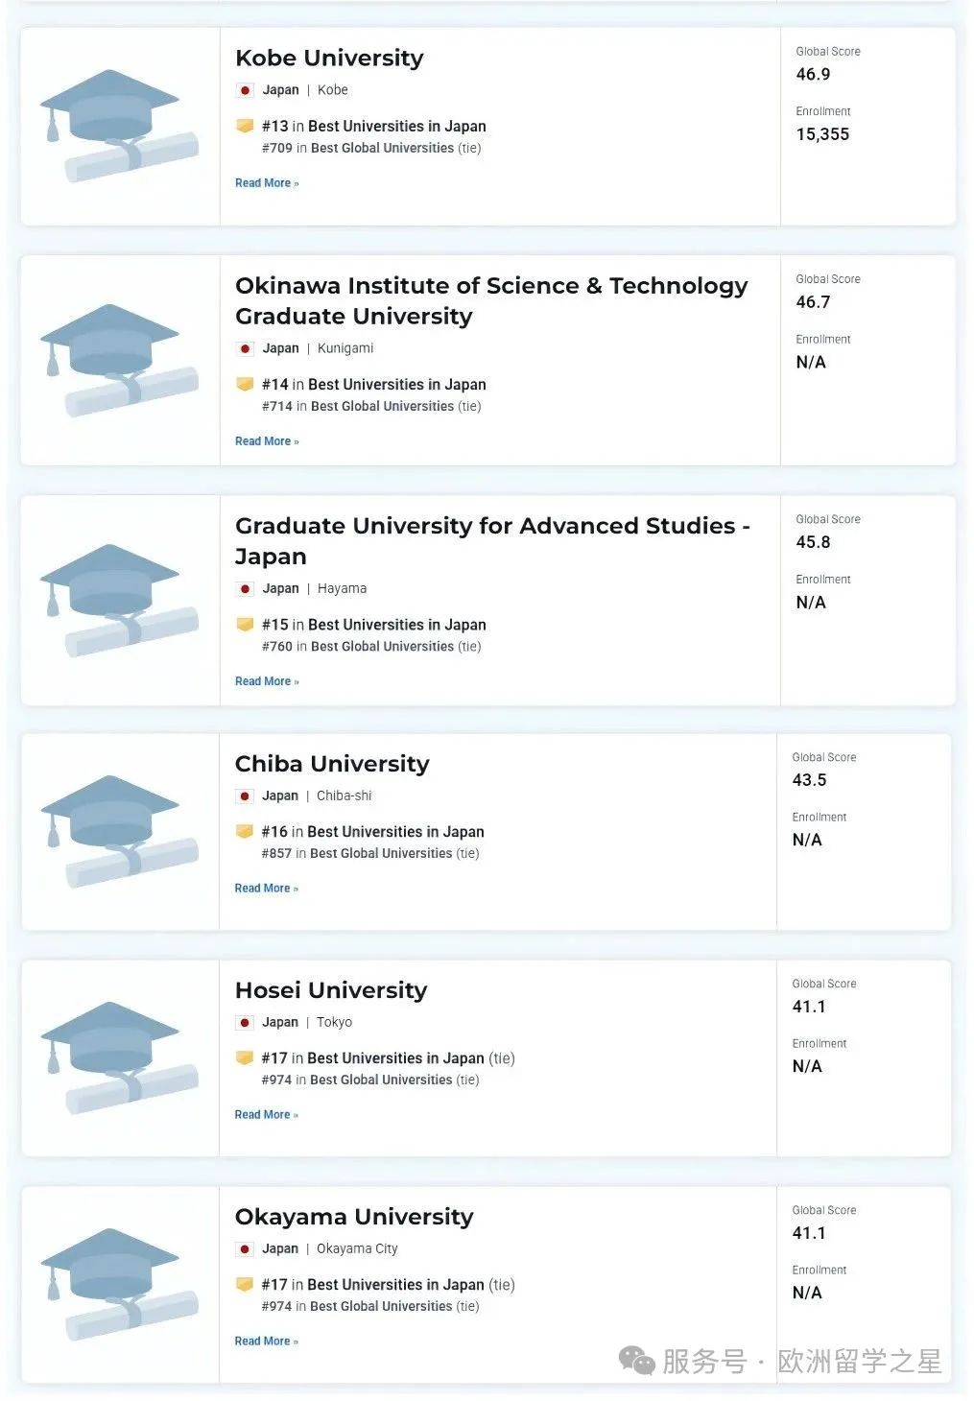Open Read More link for Okayama University

tap(266, 1342)
